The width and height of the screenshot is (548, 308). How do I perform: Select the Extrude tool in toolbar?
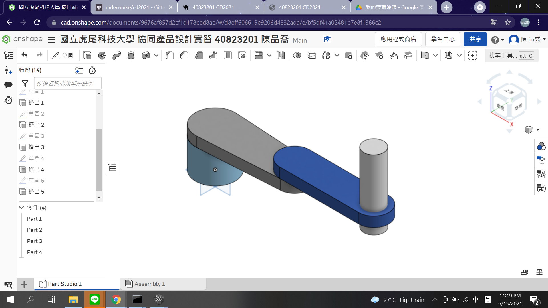(x=87, y=55)
